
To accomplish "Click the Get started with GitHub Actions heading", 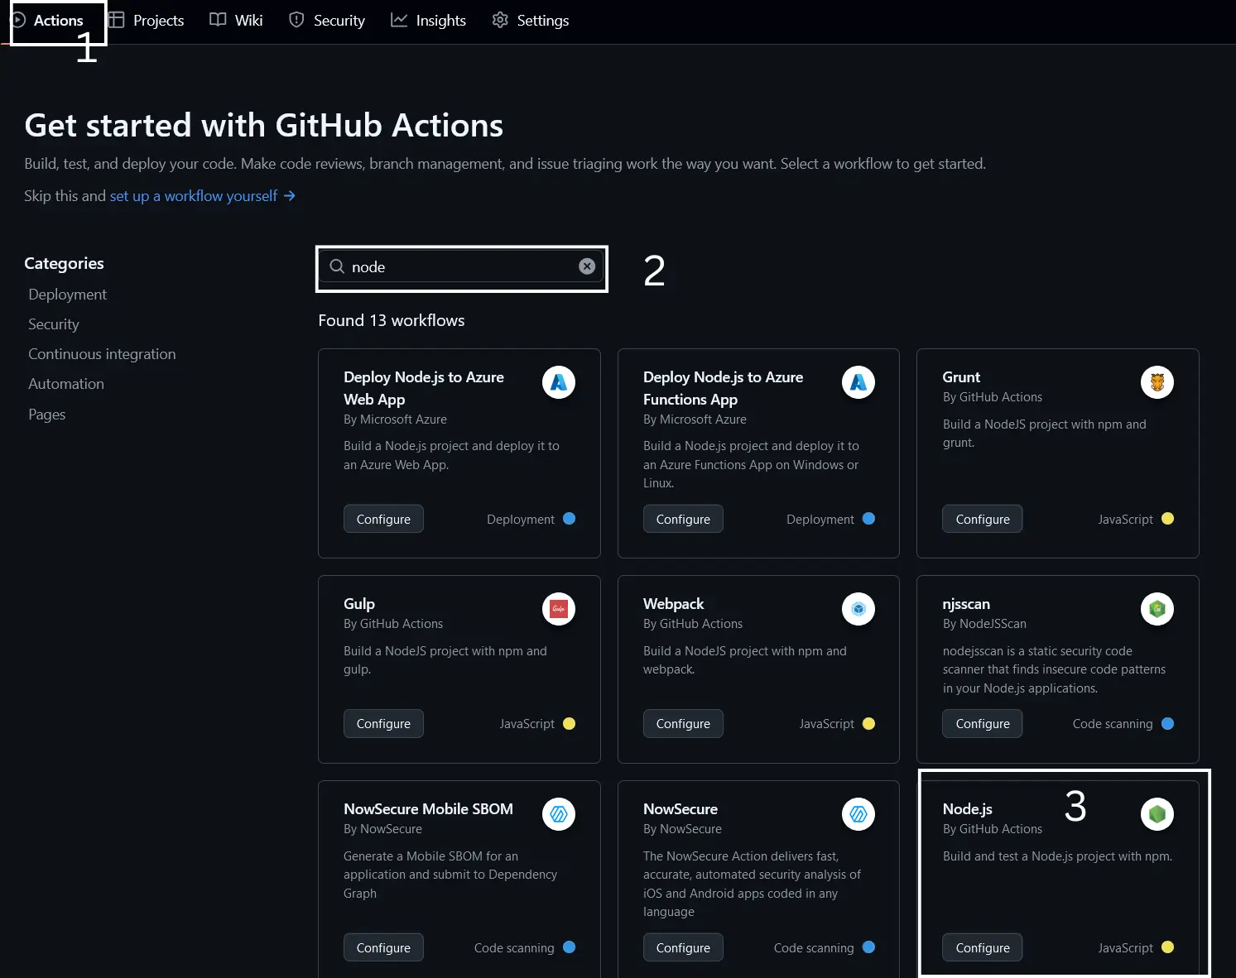I will tap(264, 126).
